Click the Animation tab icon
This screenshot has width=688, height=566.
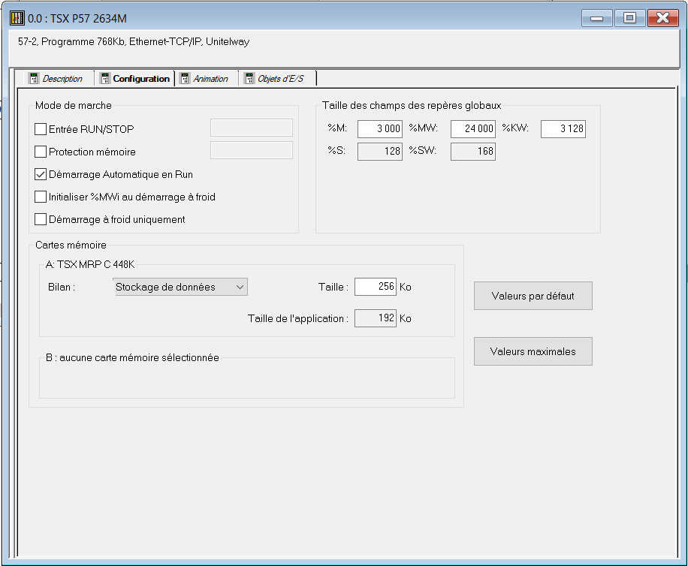185,79
